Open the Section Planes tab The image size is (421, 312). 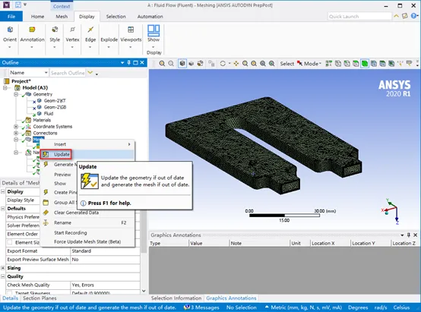point(40,298)
